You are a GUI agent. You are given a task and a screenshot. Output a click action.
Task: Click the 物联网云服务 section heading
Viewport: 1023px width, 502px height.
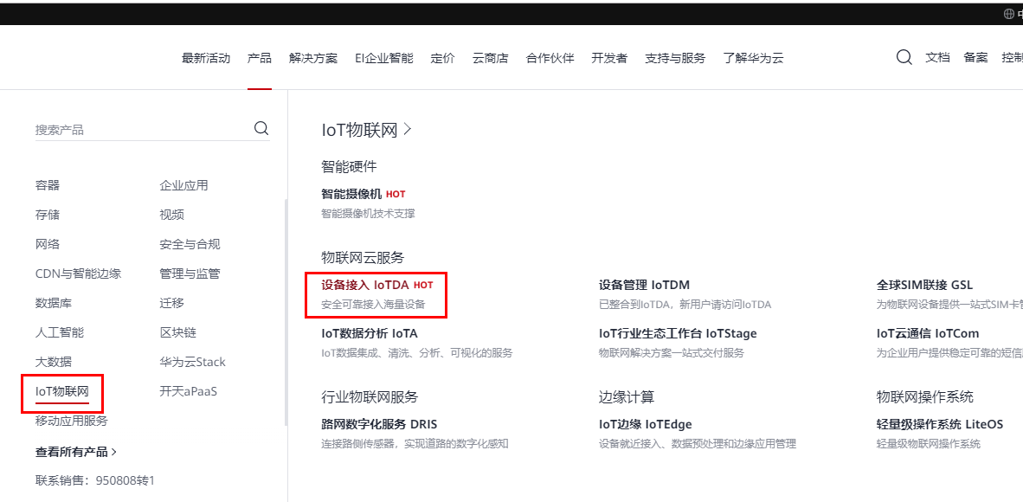coord(363,257)
